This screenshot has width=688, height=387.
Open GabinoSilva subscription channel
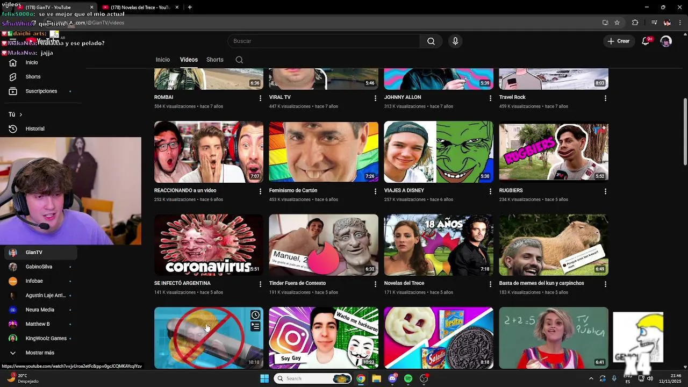(41, 267)
